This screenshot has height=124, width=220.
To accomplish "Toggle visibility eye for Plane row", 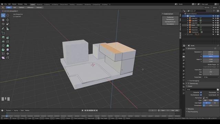I will click(x=216, y=25).
